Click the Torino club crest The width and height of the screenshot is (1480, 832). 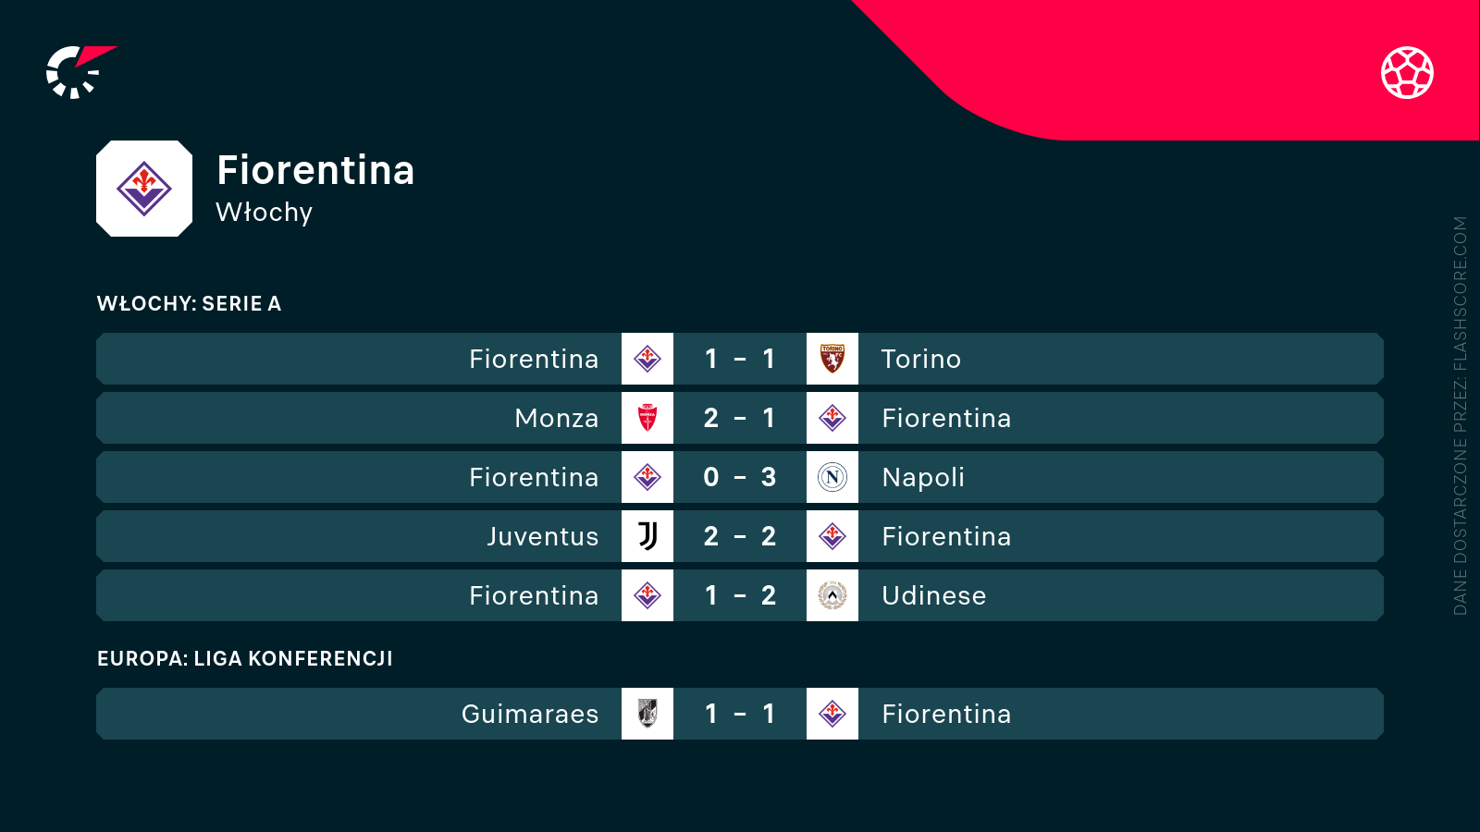832,359
